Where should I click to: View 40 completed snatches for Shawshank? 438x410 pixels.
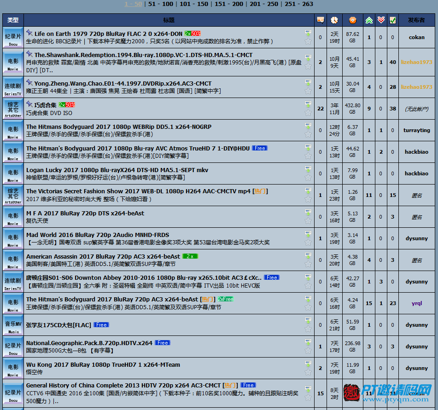coord(393,62)
